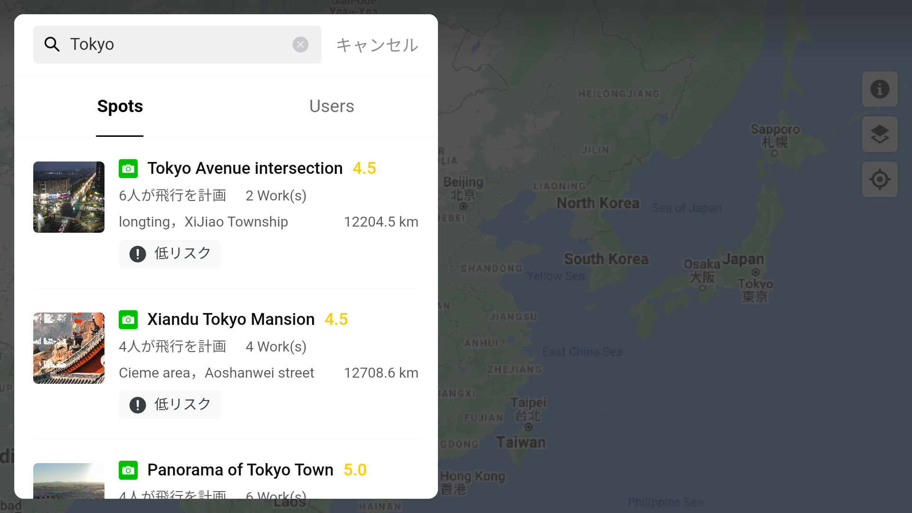
Task: Open Panorama of Tokyo Town spot title
Action: [240, 470]
